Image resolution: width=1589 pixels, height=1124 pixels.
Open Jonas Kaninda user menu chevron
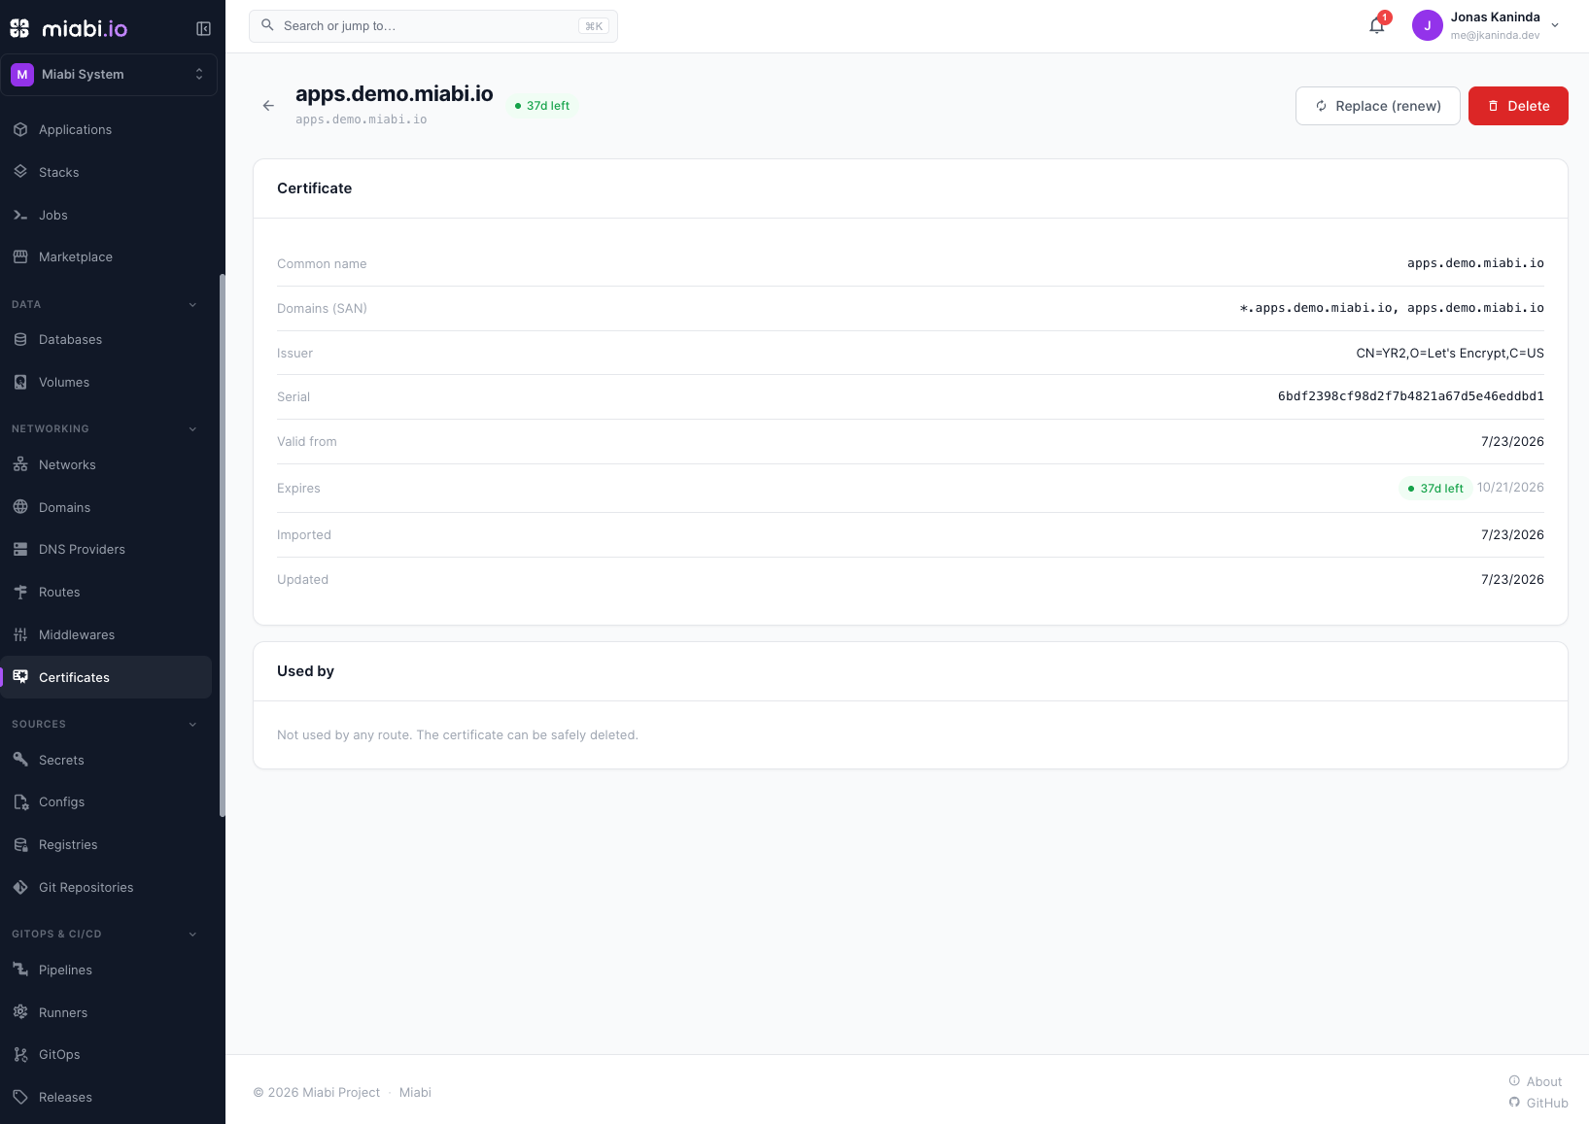click(1555, 26)
